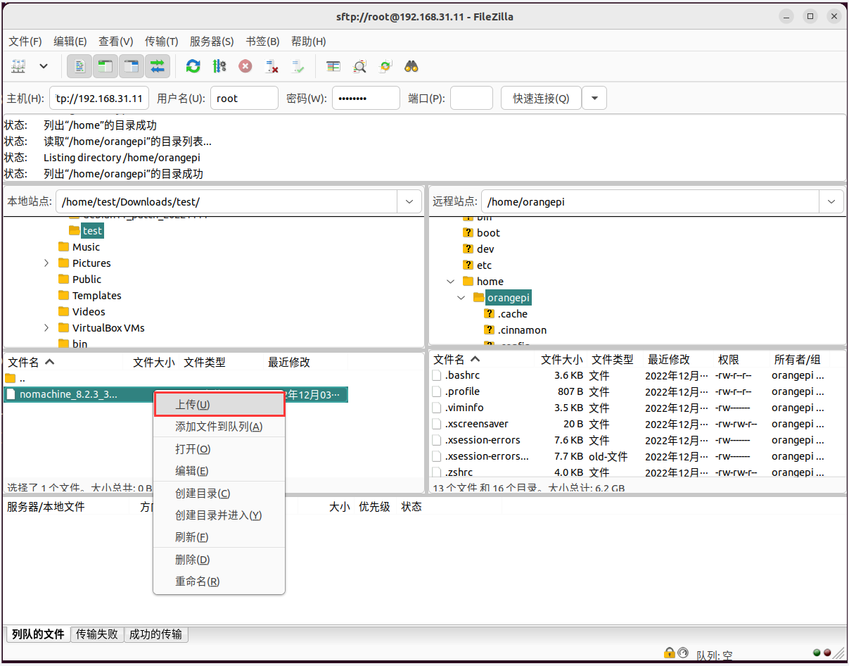Viewport: 849px width, 666px height.
Task: Toggle the message log display
Action: pos(79,66)
